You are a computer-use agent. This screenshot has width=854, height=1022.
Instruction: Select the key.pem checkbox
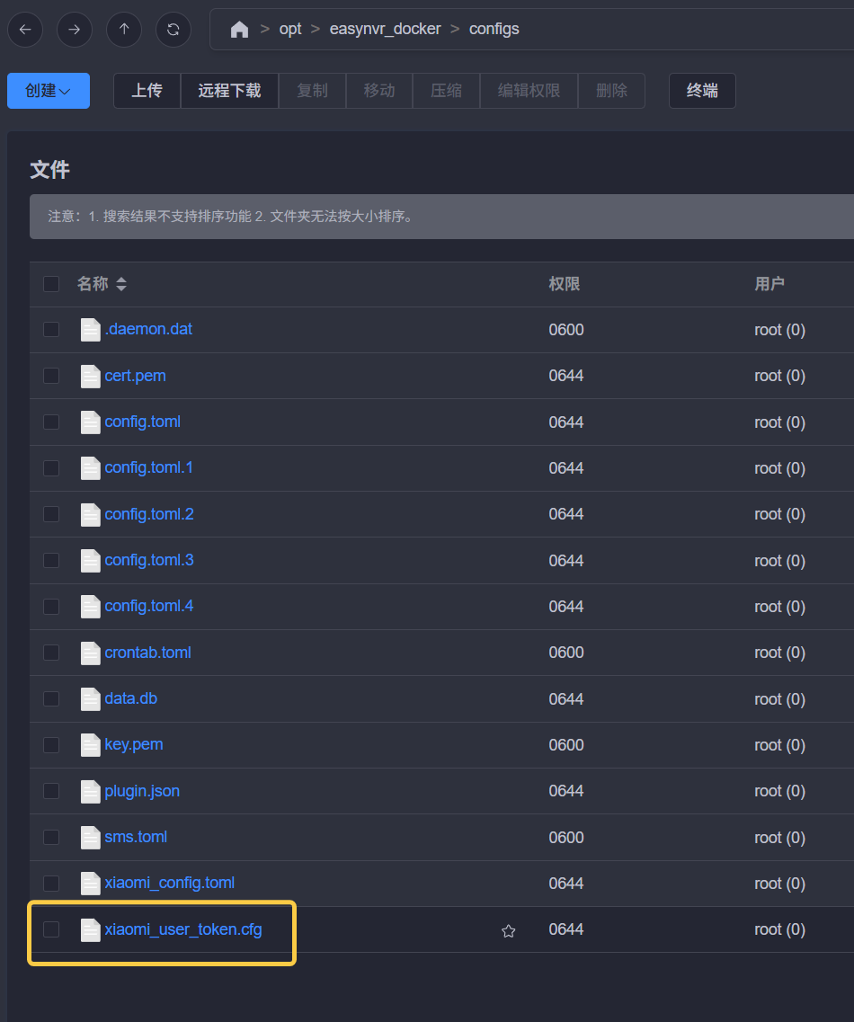point(51,745)
